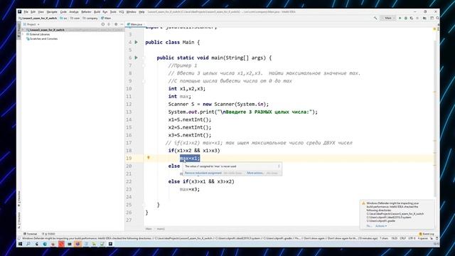The width and height of the screenshot is (455, 256).
Task: Open the Analyze menu
Action: click(x=74, y=12)
